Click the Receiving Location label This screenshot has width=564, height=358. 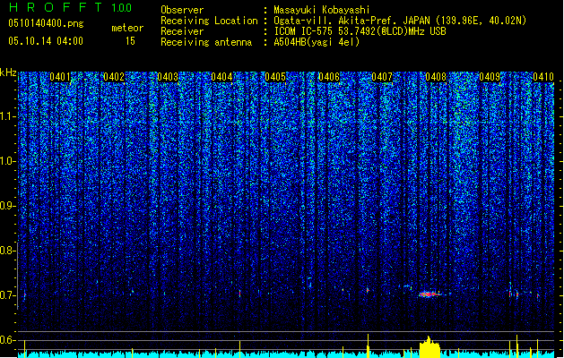tap(209, 21)
